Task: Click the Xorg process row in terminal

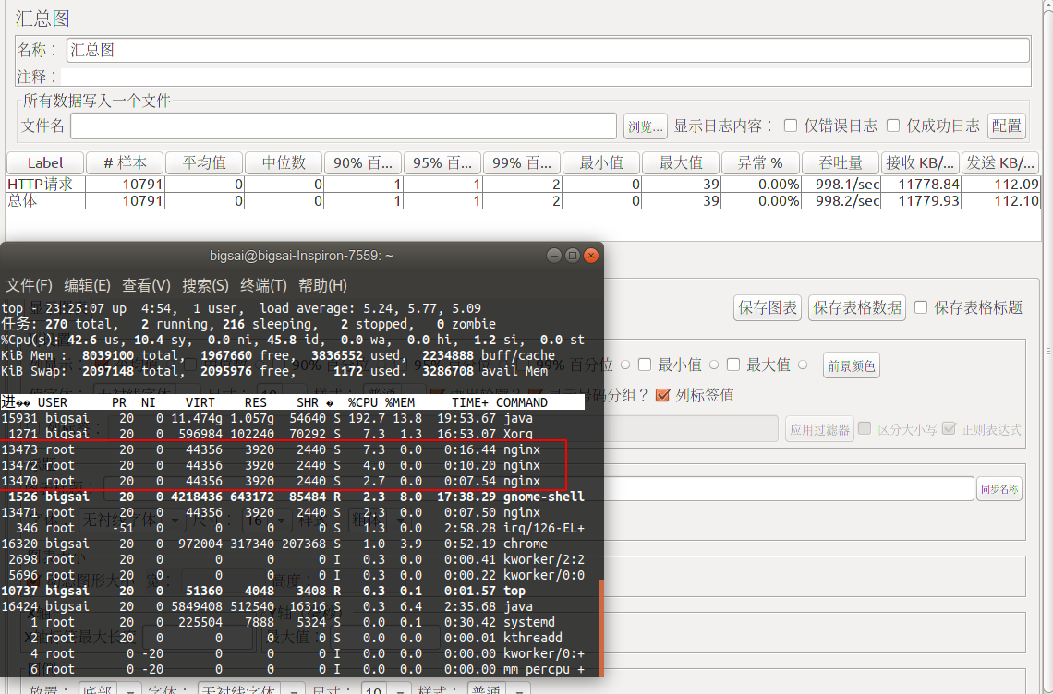Action: (x=293, y=434)
